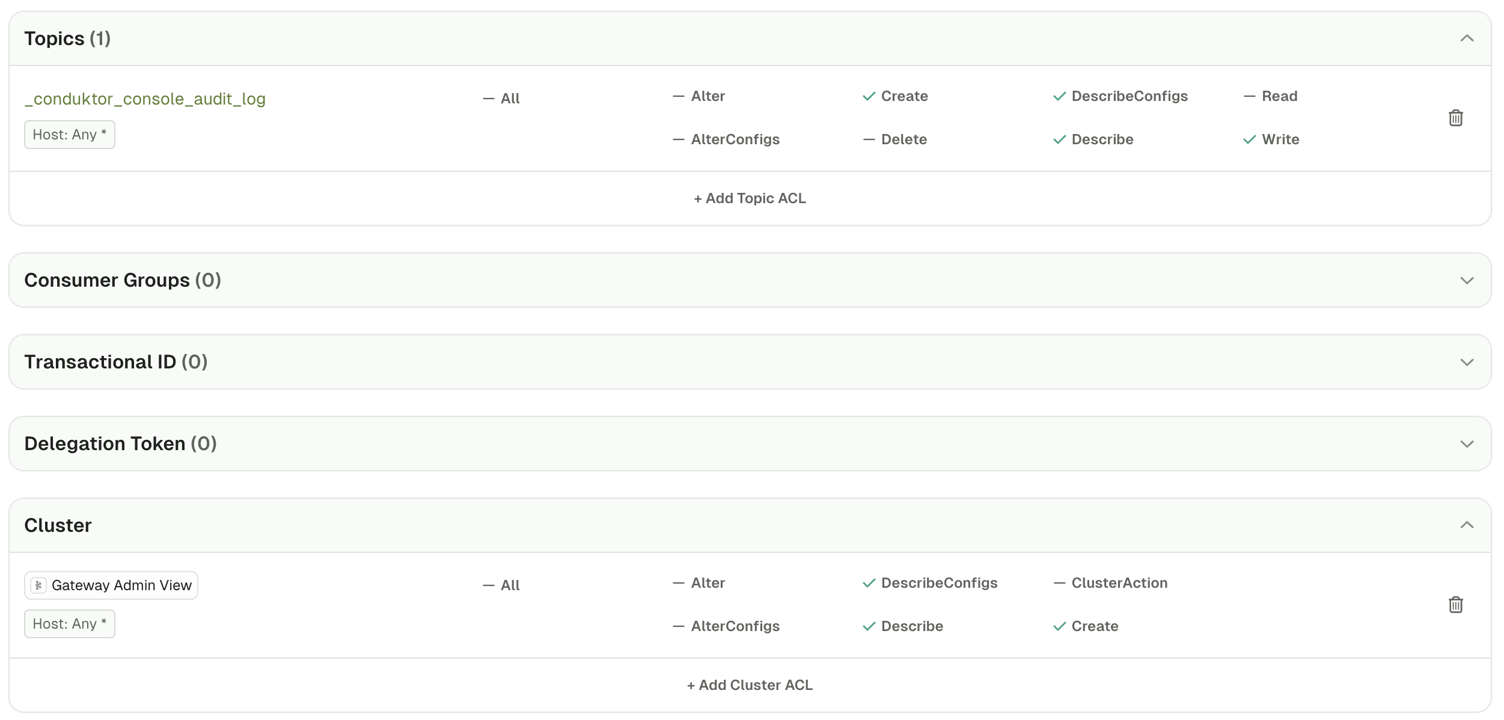
Task: Toggle Alter permission for Cluster ACL
Action: (699, 583)
